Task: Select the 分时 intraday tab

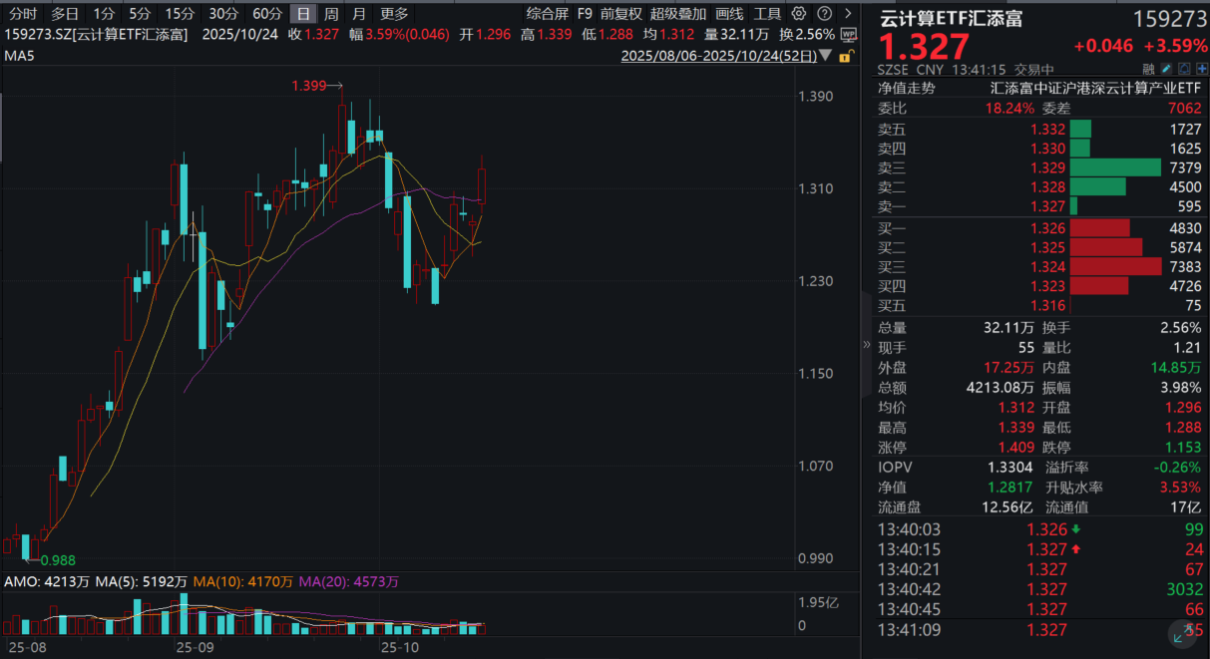Action: pos(23,14)
